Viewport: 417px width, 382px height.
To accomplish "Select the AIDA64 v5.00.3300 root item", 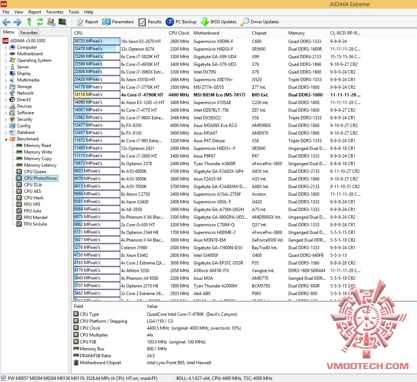I will tap(24, 41).
